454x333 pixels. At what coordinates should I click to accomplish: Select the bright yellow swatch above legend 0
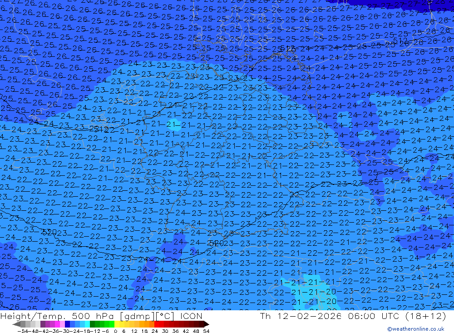(117, 324)
